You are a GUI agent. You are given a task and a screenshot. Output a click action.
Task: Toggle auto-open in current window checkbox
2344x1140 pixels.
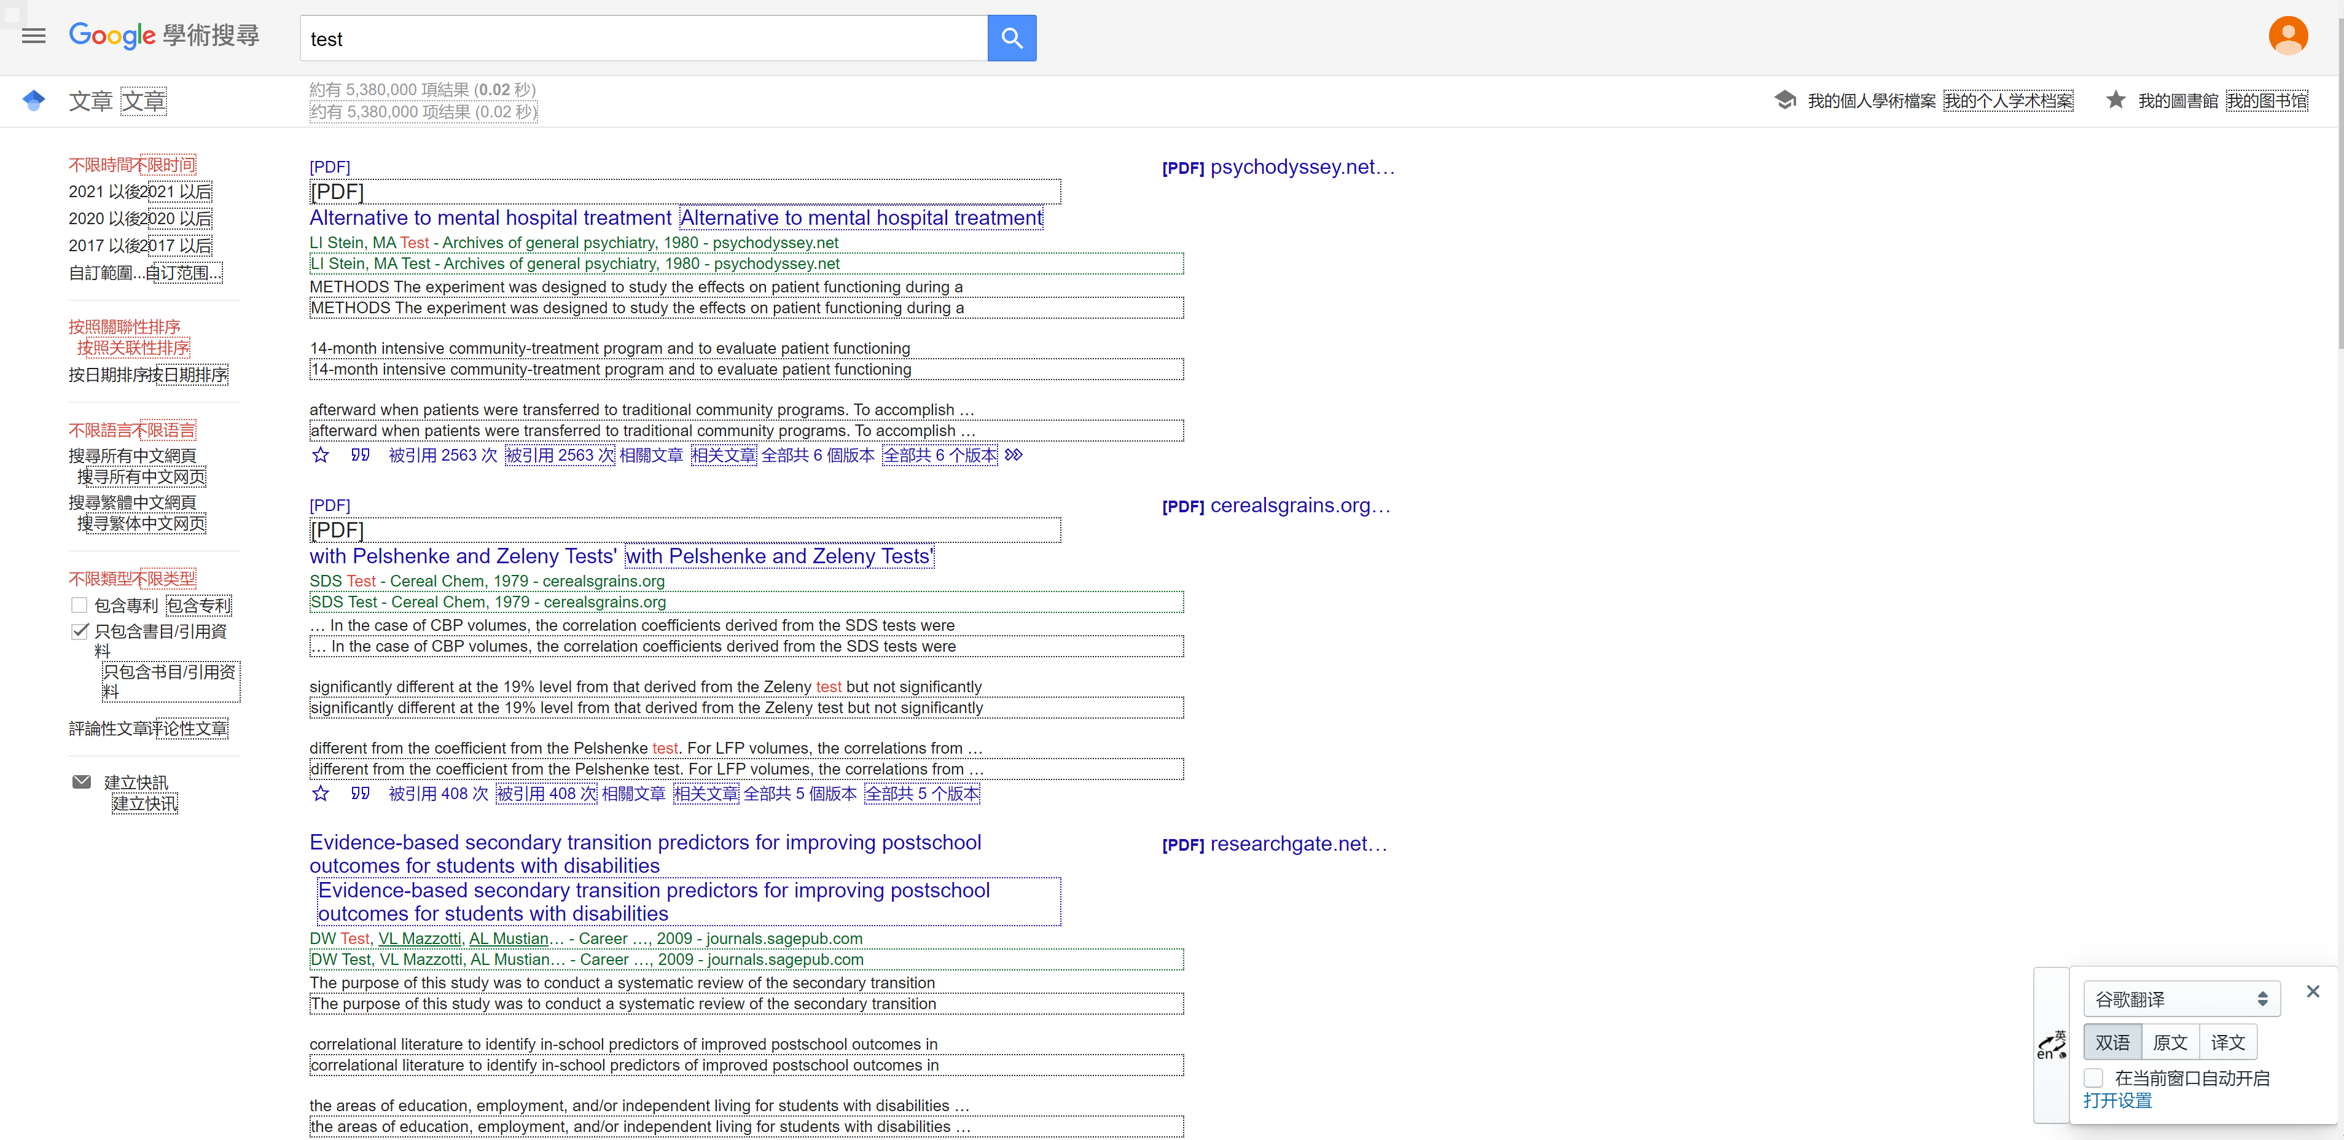click(2094, 1078)
